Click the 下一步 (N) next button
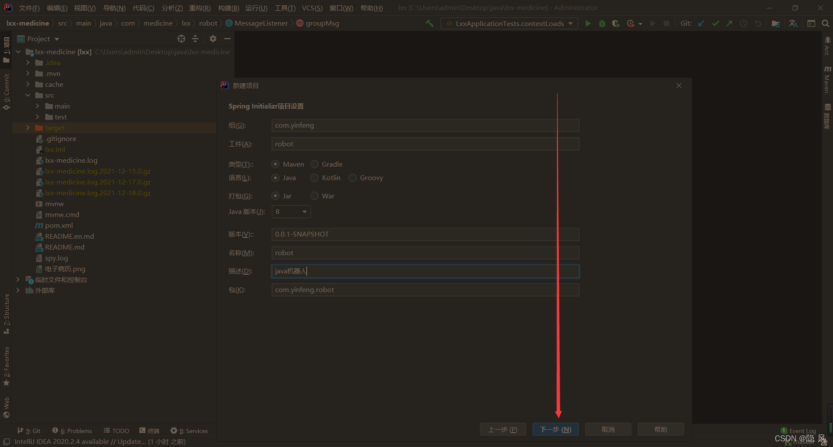This screenshot has width=833, height=447. click(555, 430)
